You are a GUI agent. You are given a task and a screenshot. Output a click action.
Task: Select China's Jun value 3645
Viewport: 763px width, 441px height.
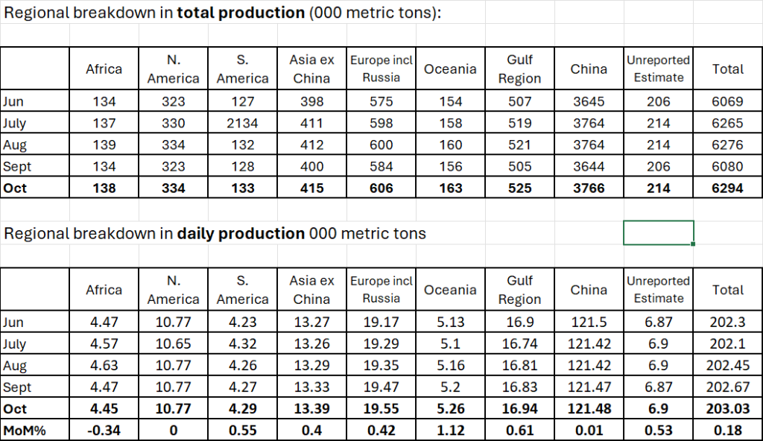589,101
